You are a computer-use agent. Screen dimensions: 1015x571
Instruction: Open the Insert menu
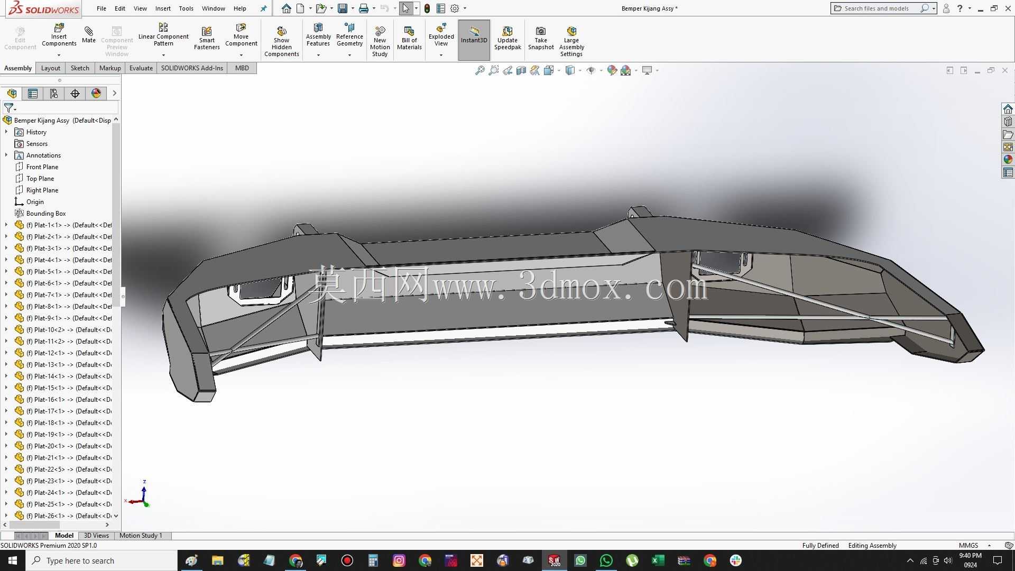163,8
